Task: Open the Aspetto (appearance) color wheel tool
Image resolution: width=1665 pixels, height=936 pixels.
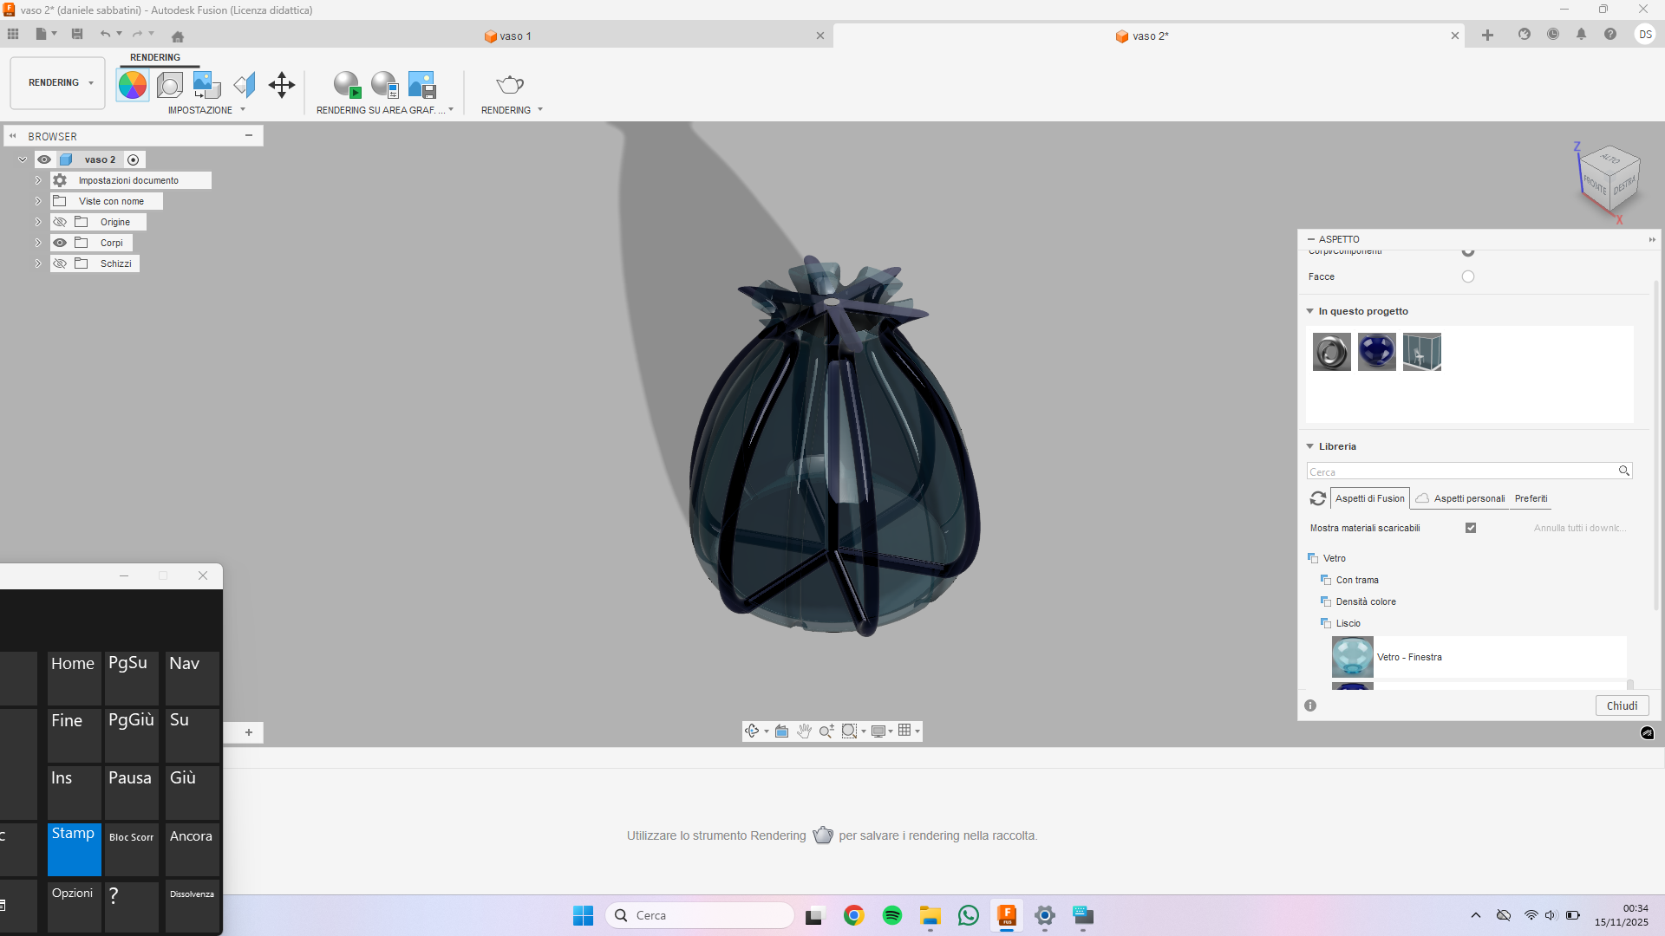Action: (132, 84)
